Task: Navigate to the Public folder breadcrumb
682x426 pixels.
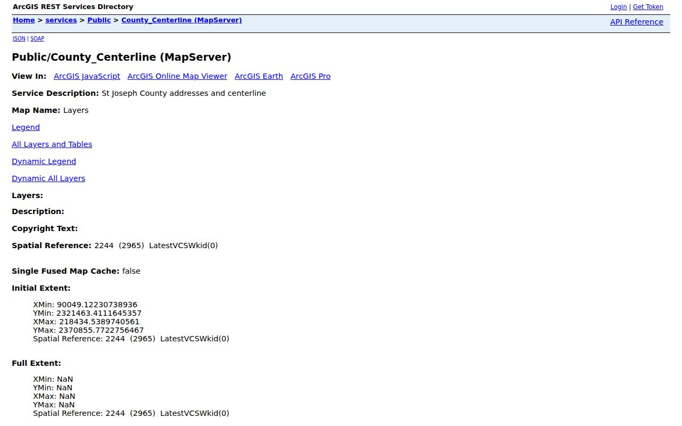Action: coord(99,20)
